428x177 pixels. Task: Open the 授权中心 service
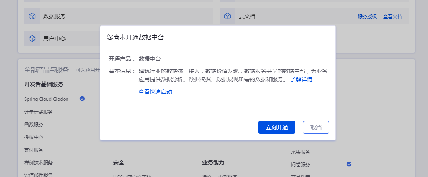pos(34,137)
